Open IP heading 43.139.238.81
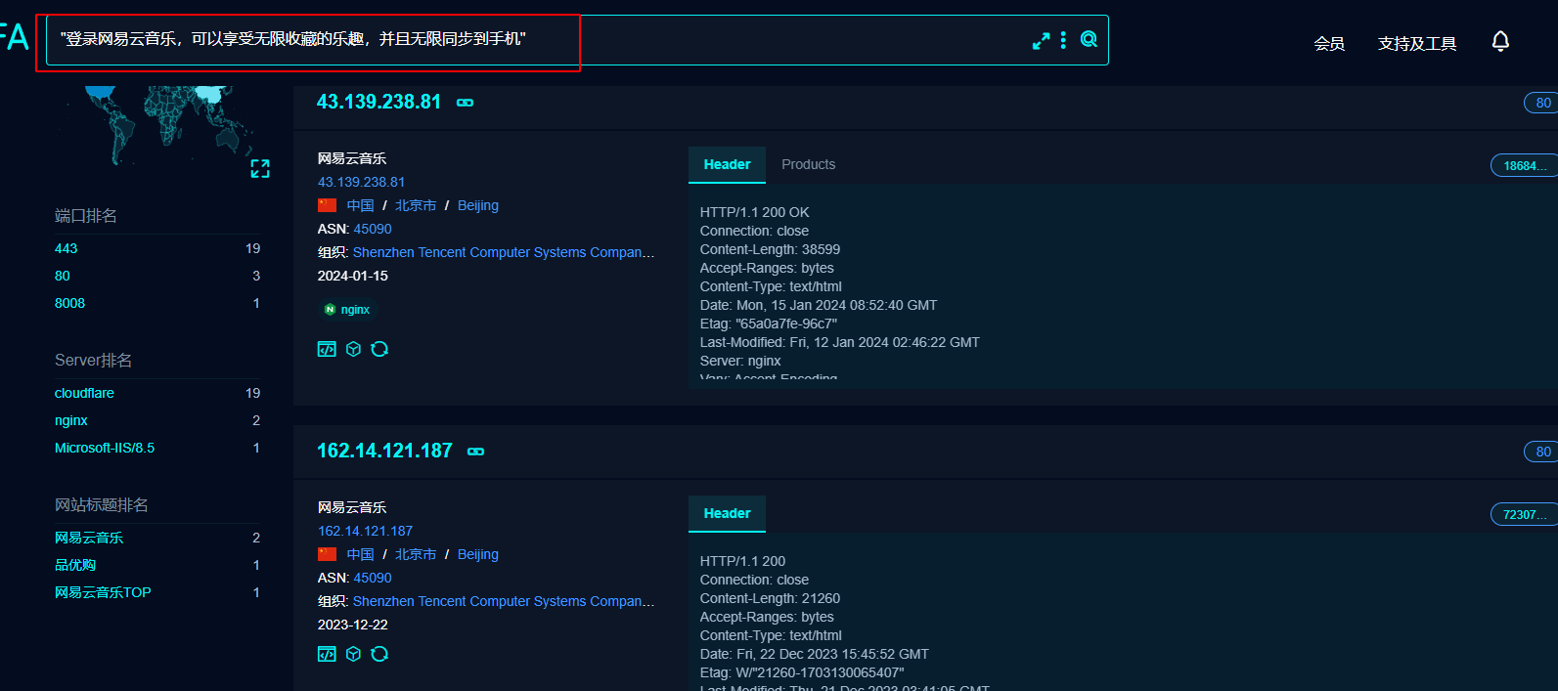The width and height of the screenshot is (1558, 691). tap(378, 102)
